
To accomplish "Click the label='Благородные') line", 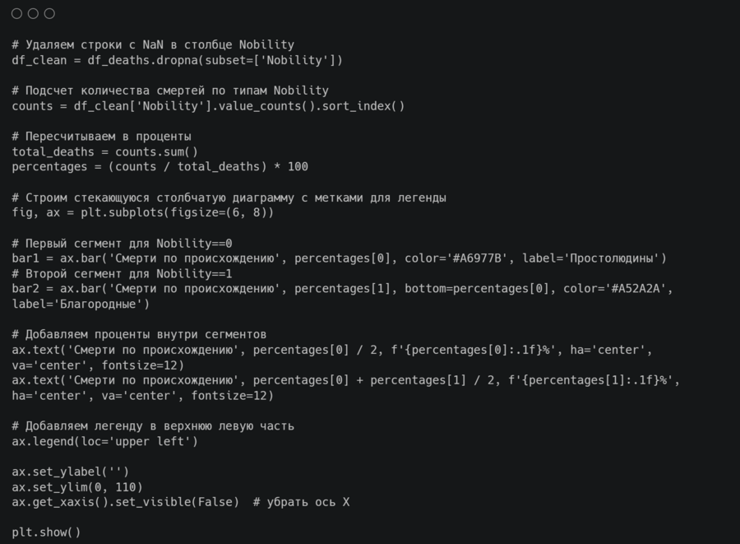I will tap(81, 304).
